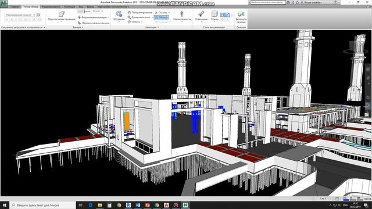This screenshot has width=372, height=209.
Task: Click the Navisworks application menu button
Action: pos(4,3)
